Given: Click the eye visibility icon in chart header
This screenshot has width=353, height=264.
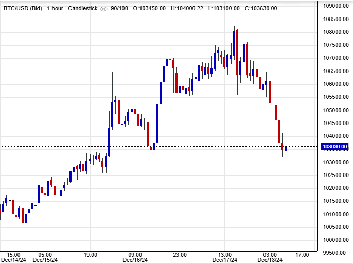Looking at the screenshot, I should pos(104,9).
